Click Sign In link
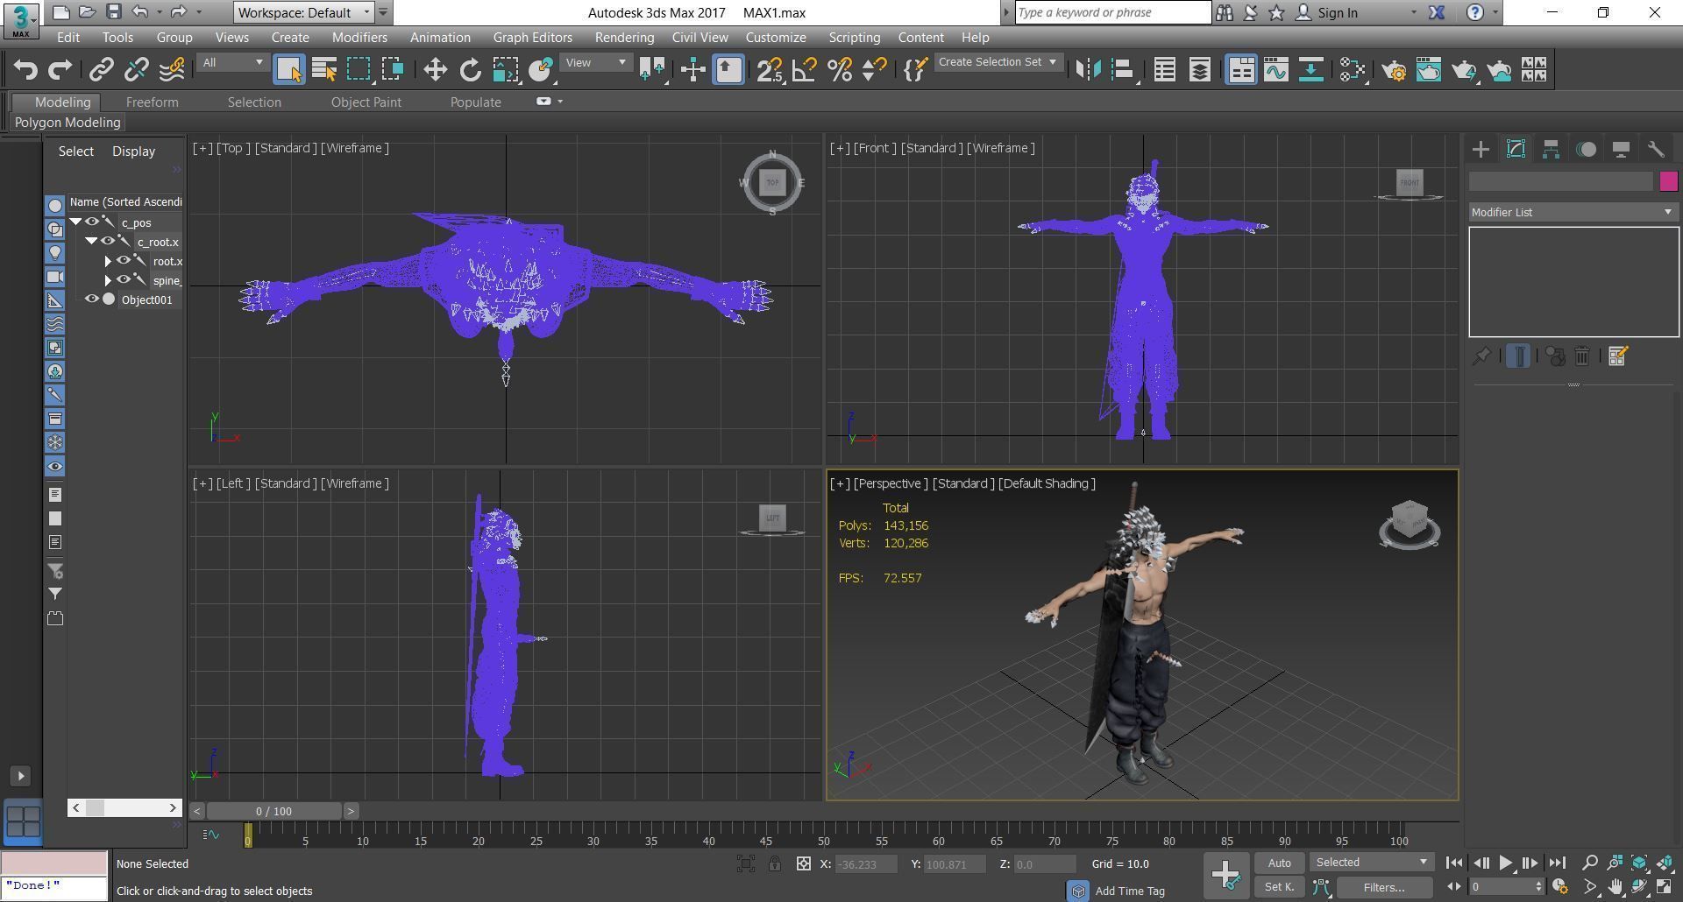Viewport: 1683px width, 902px height. click(1338, 12)
